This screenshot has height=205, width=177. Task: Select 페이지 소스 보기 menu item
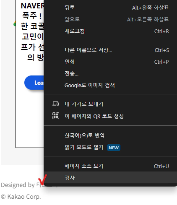point(110,166)
